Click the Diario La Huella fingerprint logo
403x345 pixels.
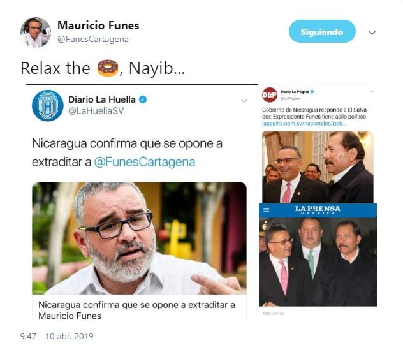click(x=48, y=105)
